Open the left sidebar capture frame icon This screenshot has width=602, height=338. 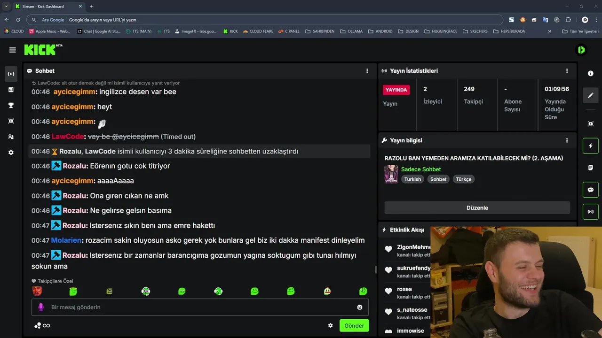[x=11, y=121]
